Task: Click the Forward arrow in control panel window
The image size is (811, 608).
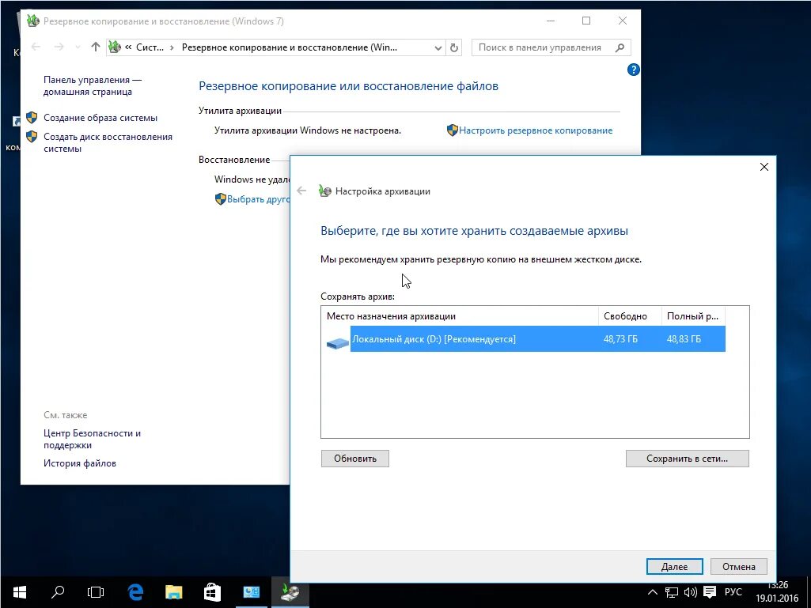Action: point(59,47)
